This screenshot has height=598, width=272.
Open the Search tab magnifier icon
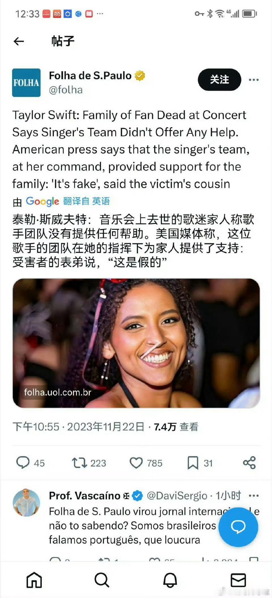(x=102, y=580)
